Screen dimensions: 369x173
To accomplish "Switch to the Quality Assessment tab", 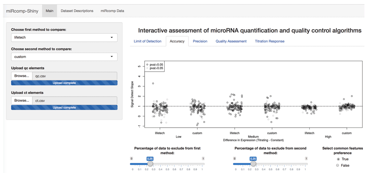I will [x=231, y=41].
